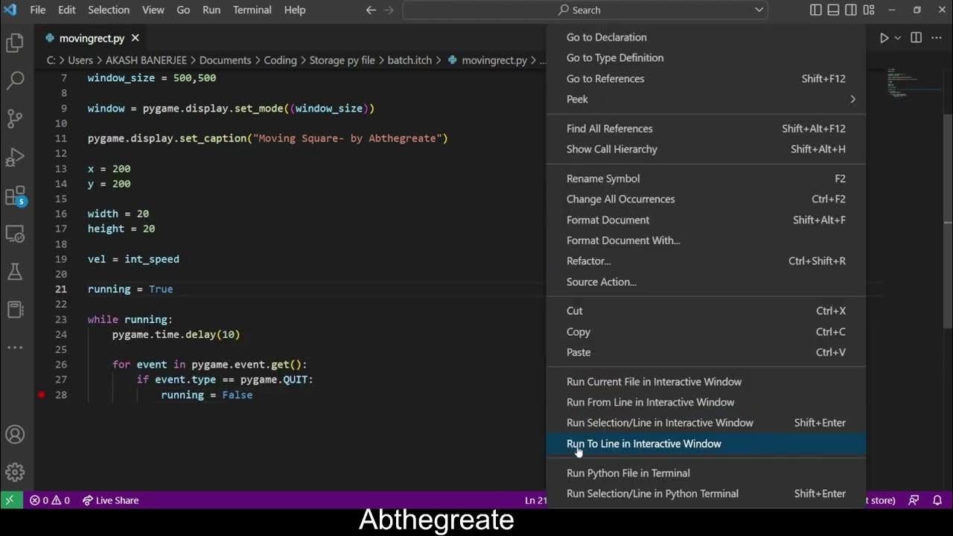Choose Run Current File in Interactive Window
Screen dimensions: 953x536
coord(706,382)
